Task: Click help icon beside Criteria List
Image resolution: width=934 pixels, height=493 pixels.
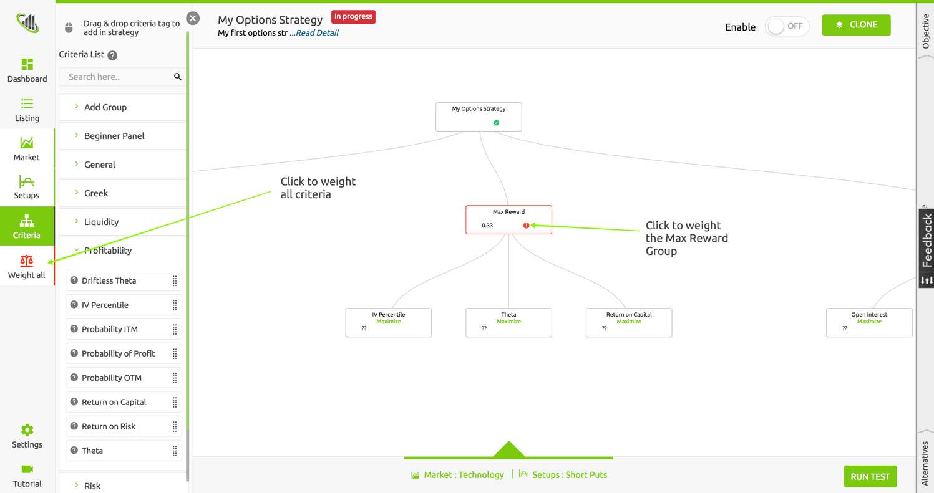Action: click(112, 55)
